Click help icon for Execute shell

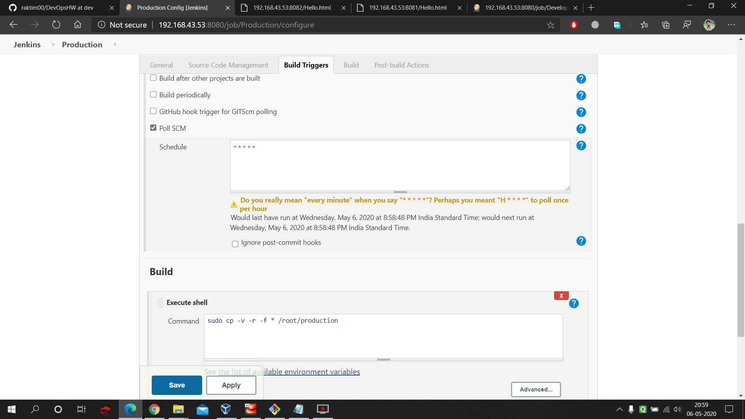[573, 304]
